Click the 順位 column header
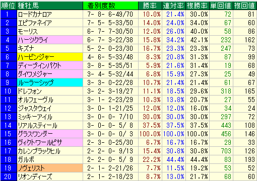This screenshot has width=257, height=181. click(9, 6)
